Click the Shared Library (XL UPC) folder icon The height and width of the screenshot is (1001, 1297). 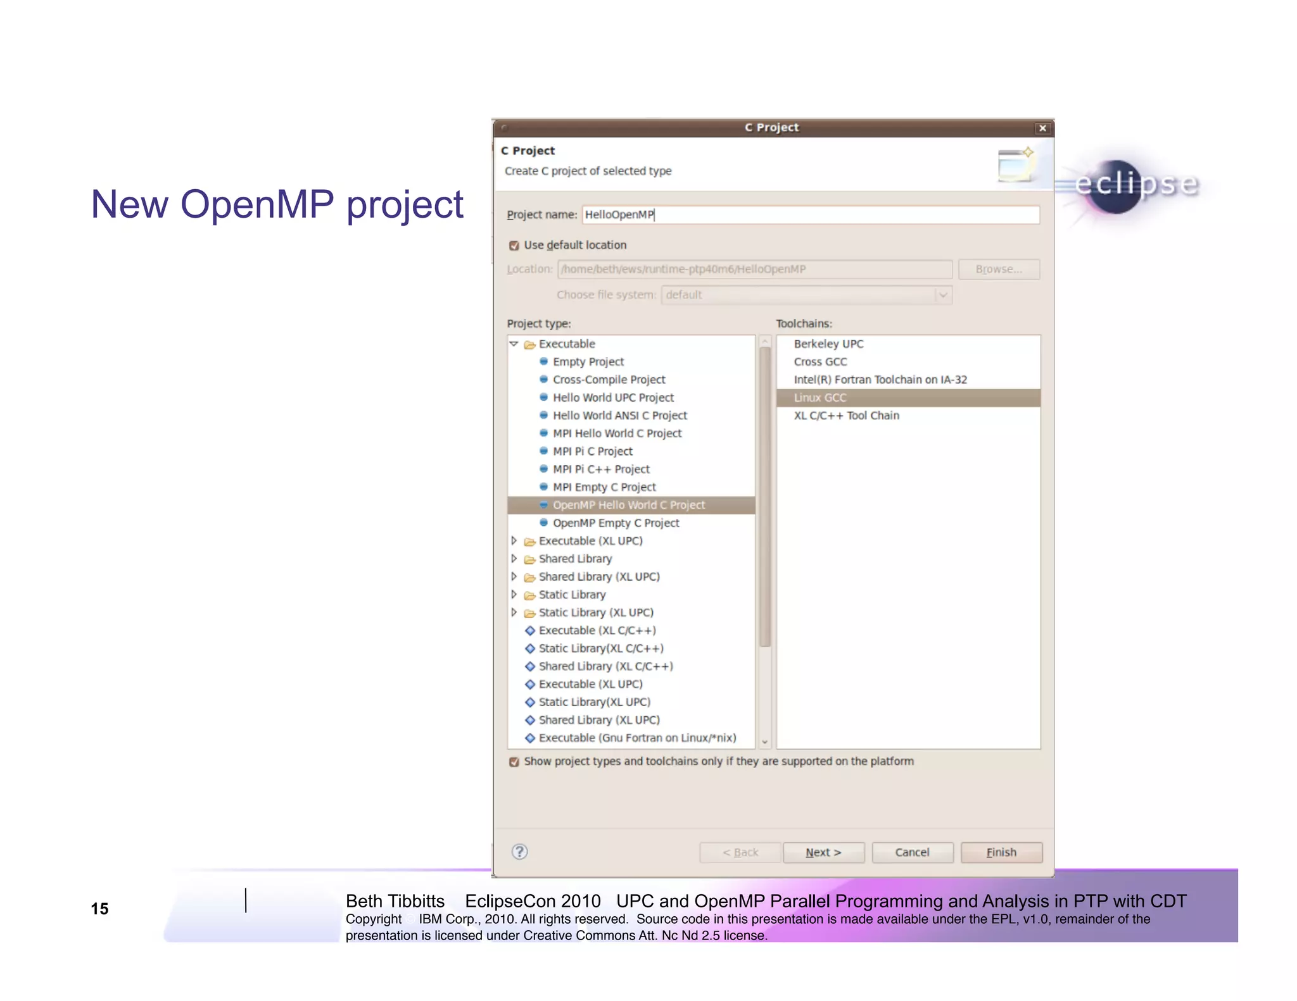click(x=529, y=578)
